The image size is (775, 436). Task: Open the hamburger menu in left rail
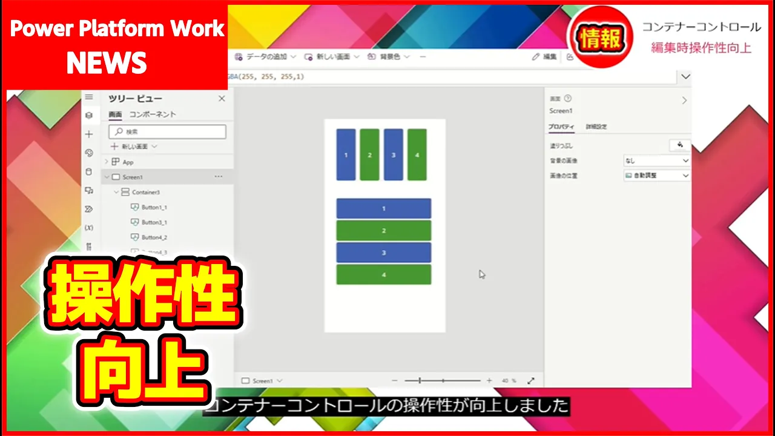click(x=89, y=97)
